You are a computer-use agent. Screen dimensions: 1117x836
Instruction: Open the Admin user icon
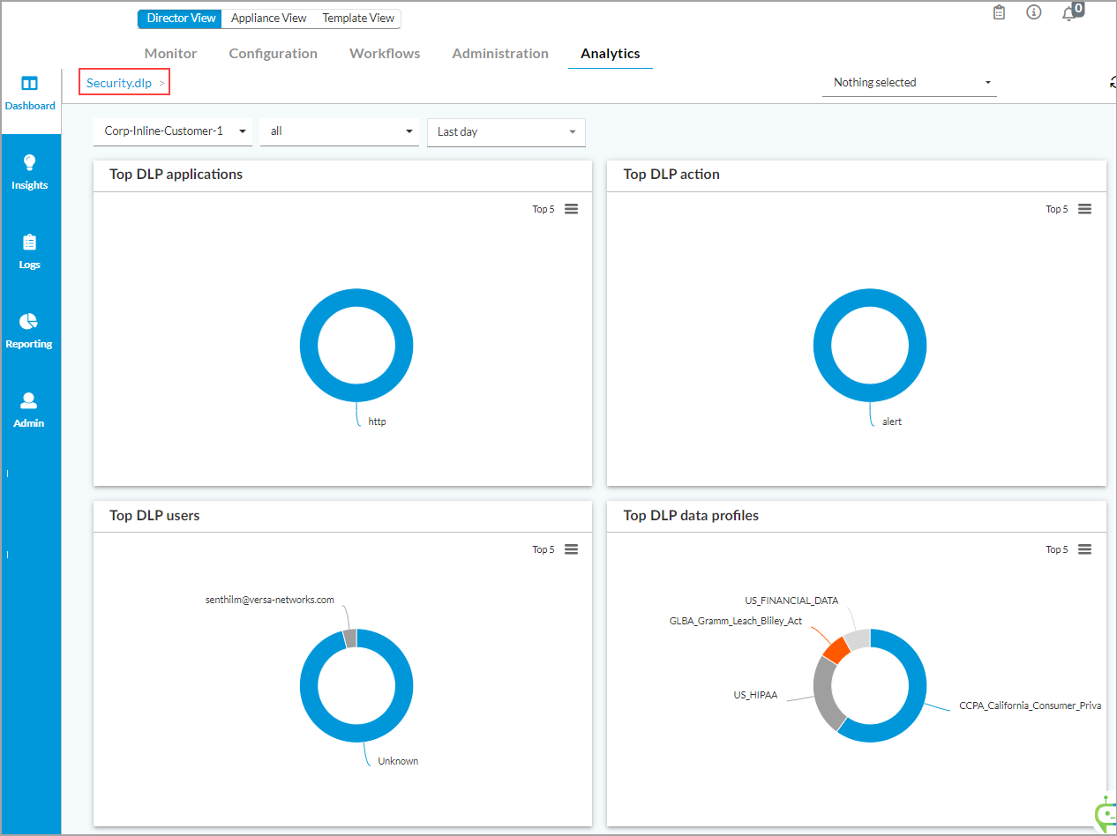tap(29, 401)
